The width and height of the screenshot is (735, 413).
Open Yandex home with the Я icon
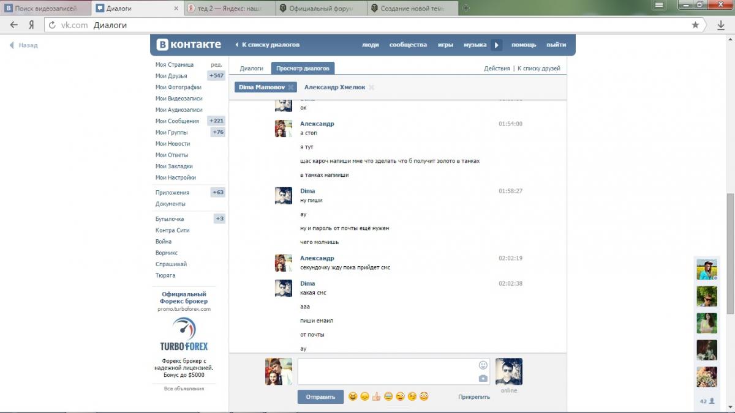point(31,25)
